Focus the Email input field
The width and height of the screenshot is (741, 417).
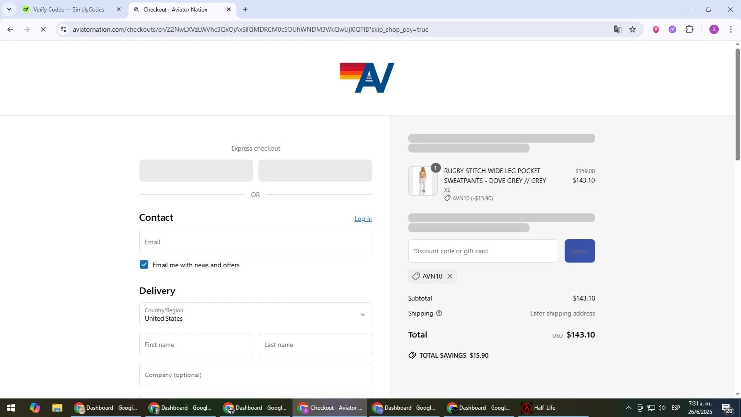click(255, 242)
